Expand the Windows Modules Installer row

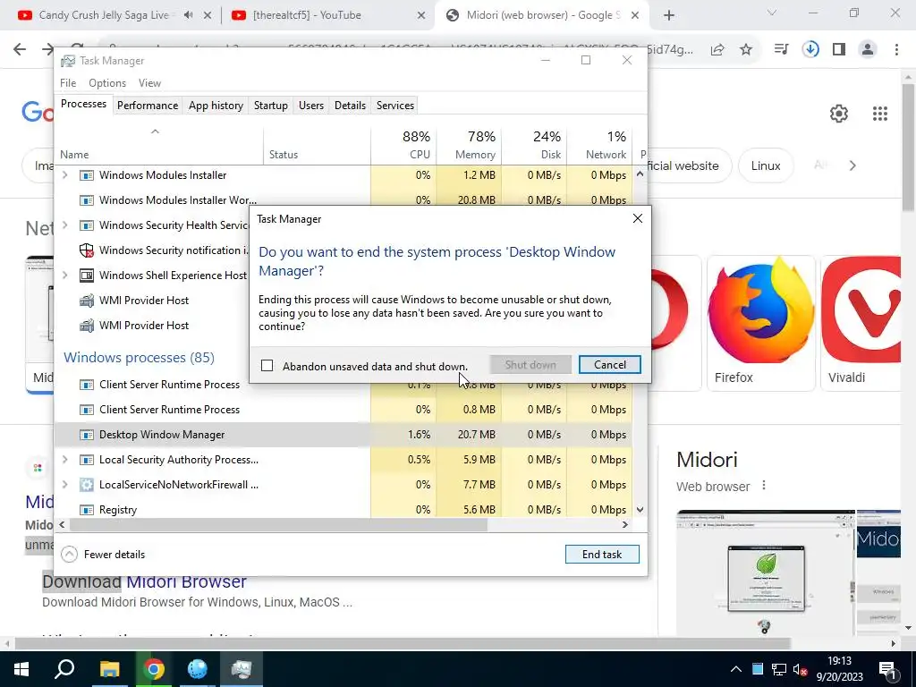tap(64, 174)
